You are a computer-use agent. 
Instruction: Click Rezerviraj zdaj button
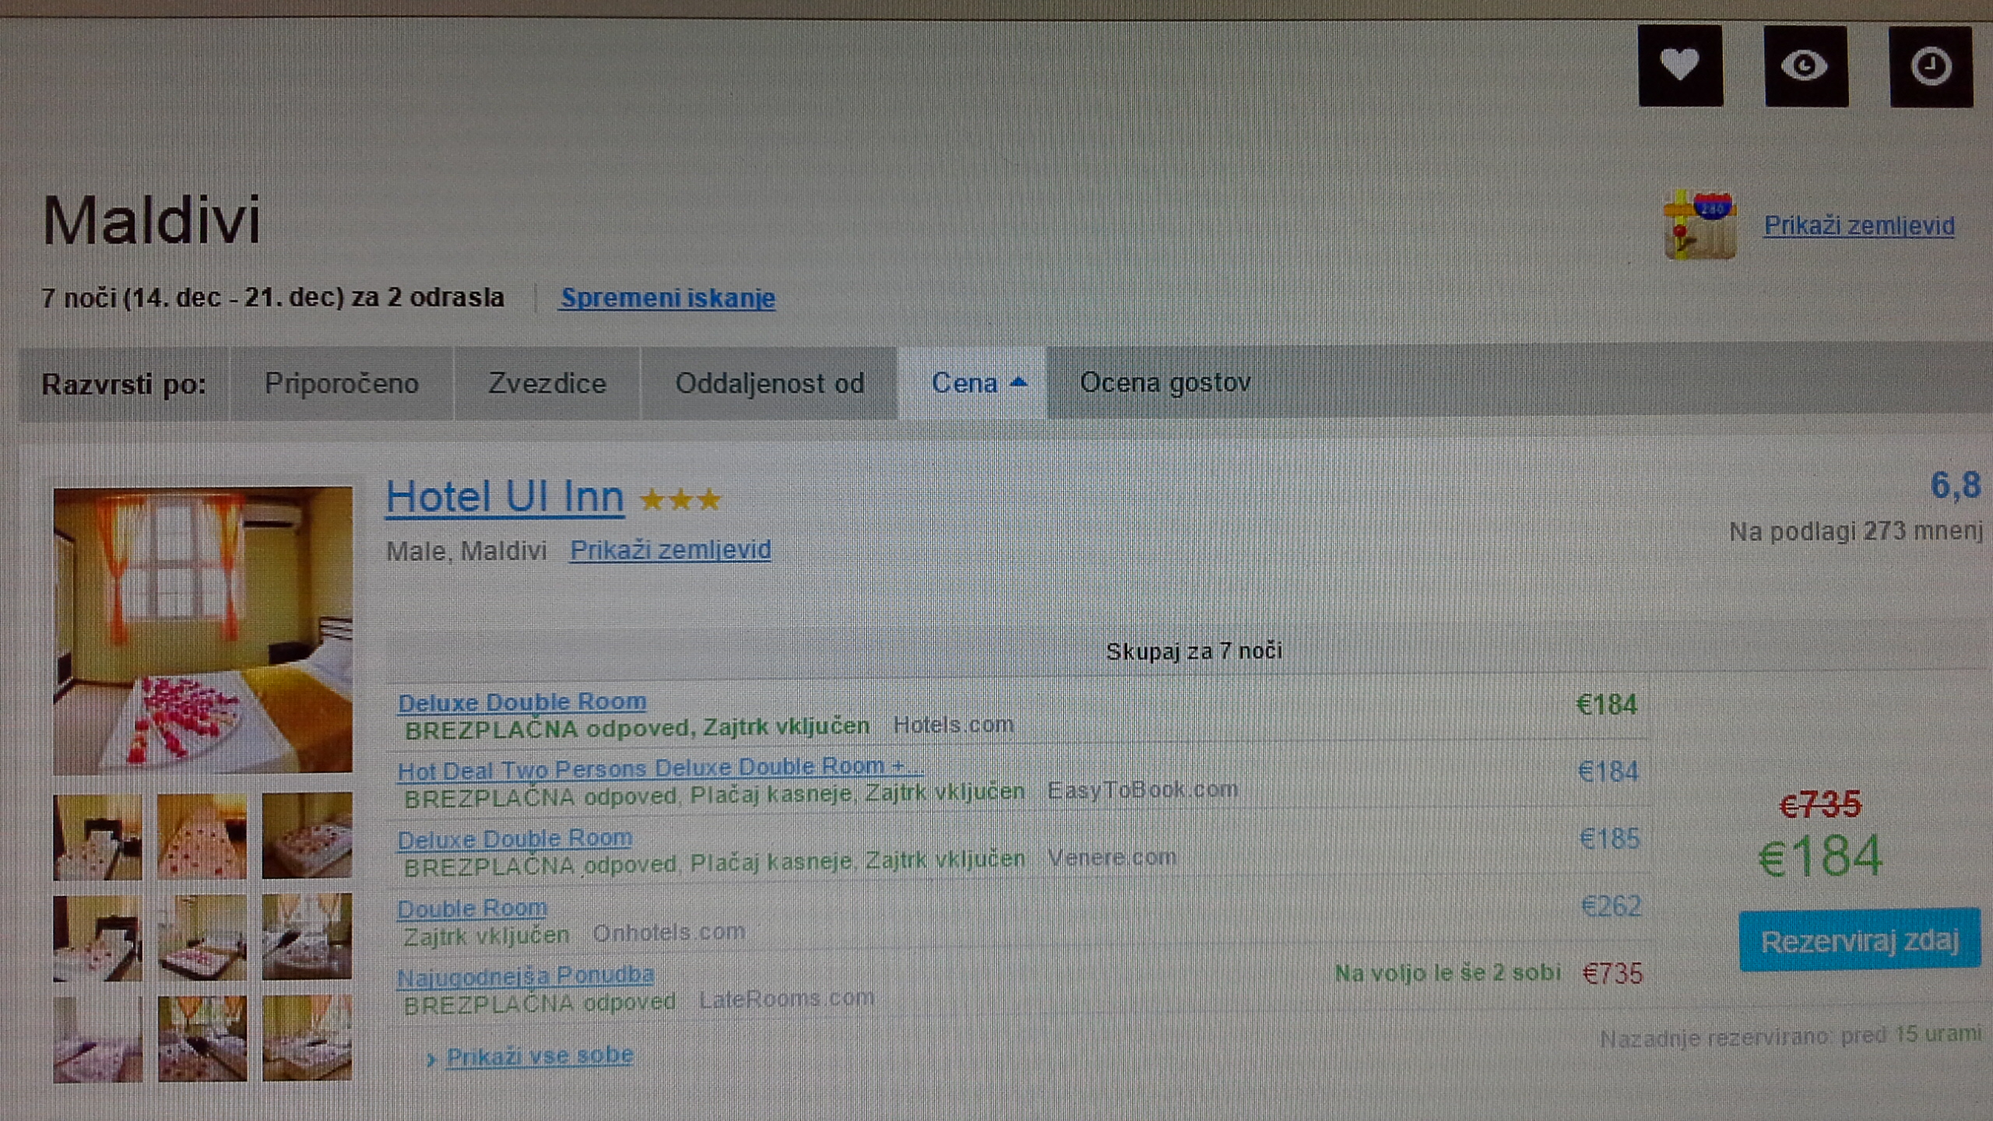click(x=1858, y=940)
